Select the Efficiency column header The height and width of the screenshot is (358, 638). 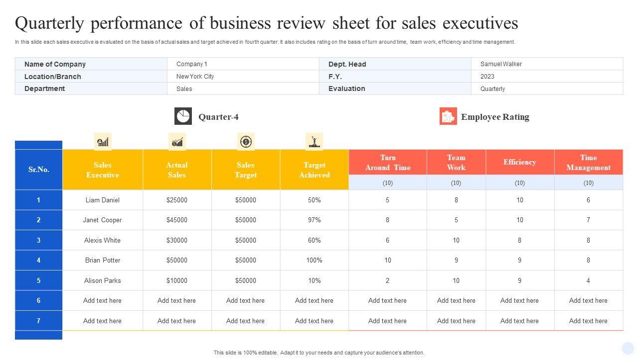tap(519, 163)
